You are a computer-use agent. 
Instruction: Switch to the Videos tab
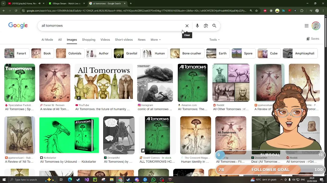point(105,40)
